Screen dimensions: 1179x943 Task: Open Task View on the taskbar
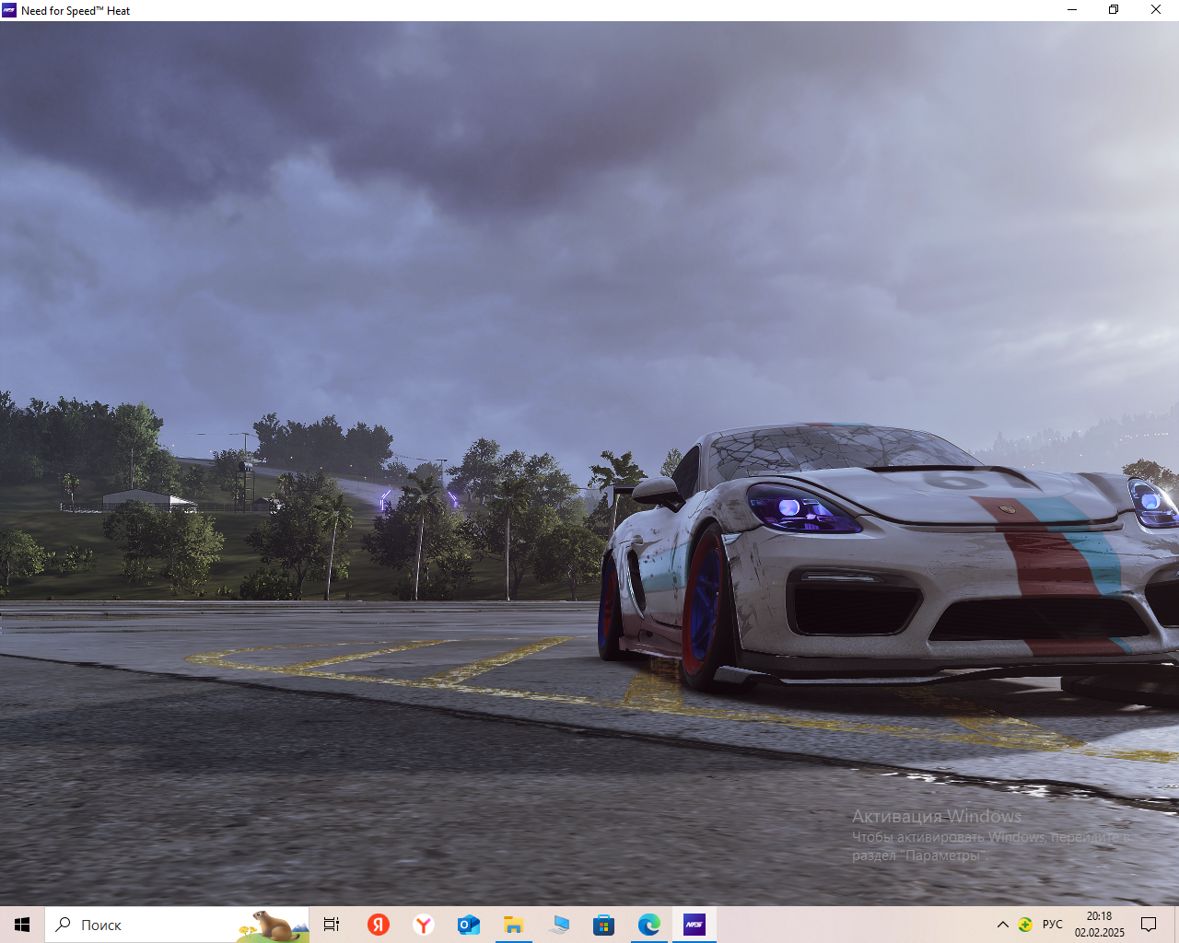(x=332, y=925)
